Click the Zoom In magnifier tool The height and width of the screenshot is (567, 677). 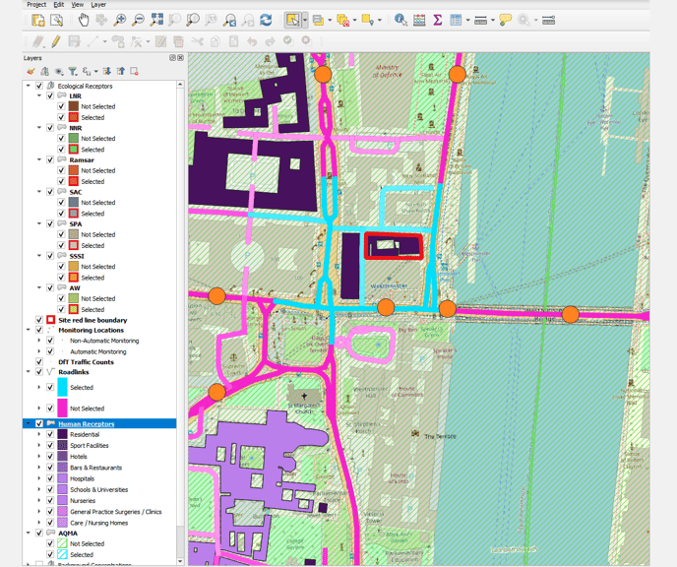point(120,20)
